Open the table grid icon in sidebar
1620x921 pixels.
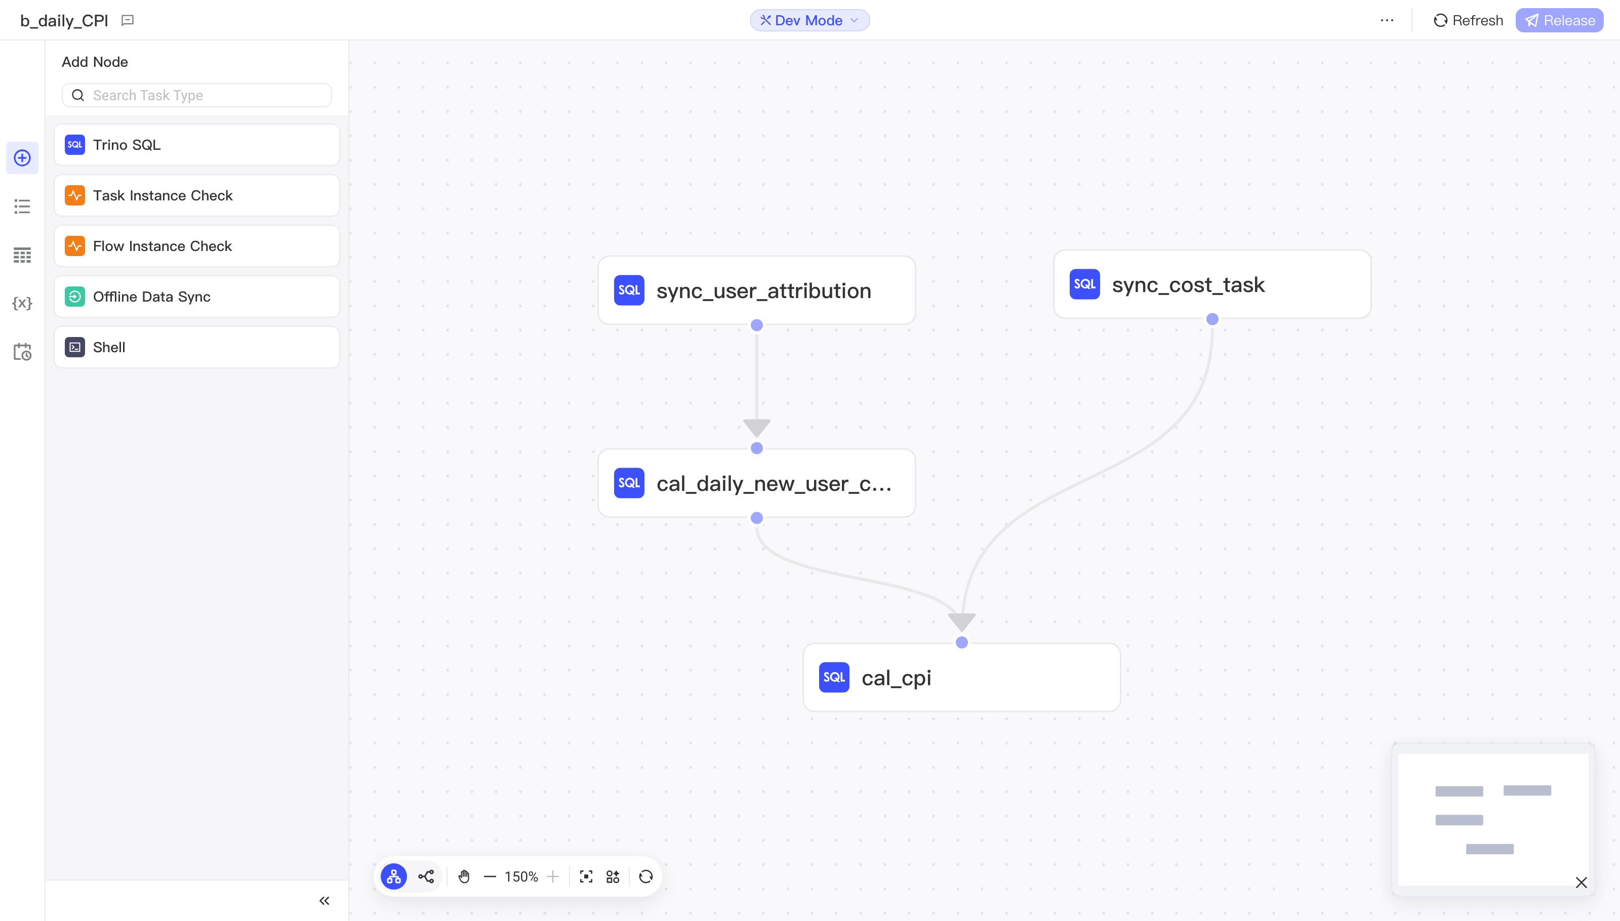click(x=22, y=255)
